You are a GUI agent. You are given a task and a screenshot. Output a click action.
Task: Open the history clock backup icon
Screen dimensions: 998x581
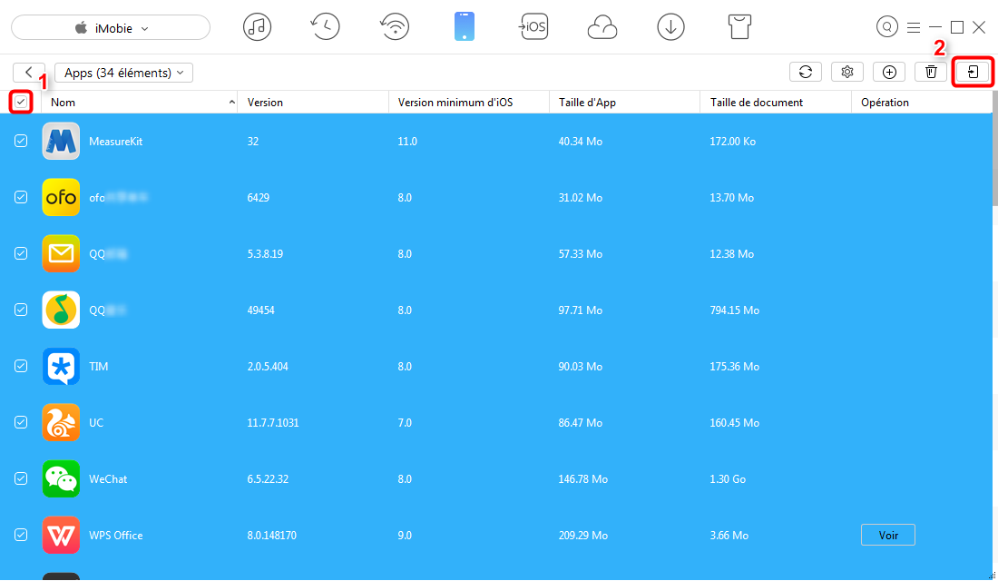click(325, 27)
